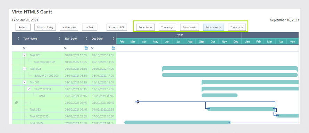Switch to Zoom days view
The image size is (309, 133).
(167, 27)
